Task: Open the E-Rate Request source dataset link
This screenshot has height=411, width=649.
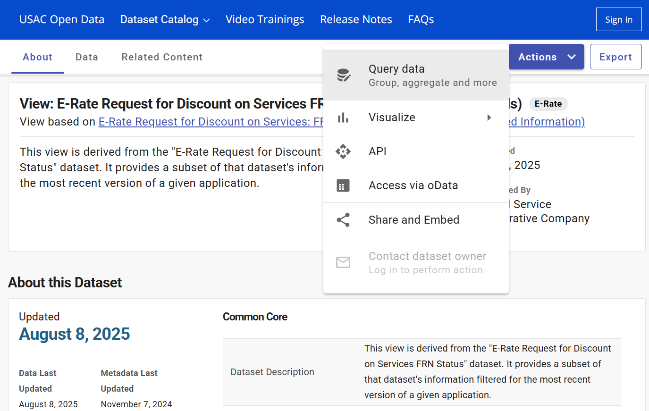Action: (x=211, y=122)
